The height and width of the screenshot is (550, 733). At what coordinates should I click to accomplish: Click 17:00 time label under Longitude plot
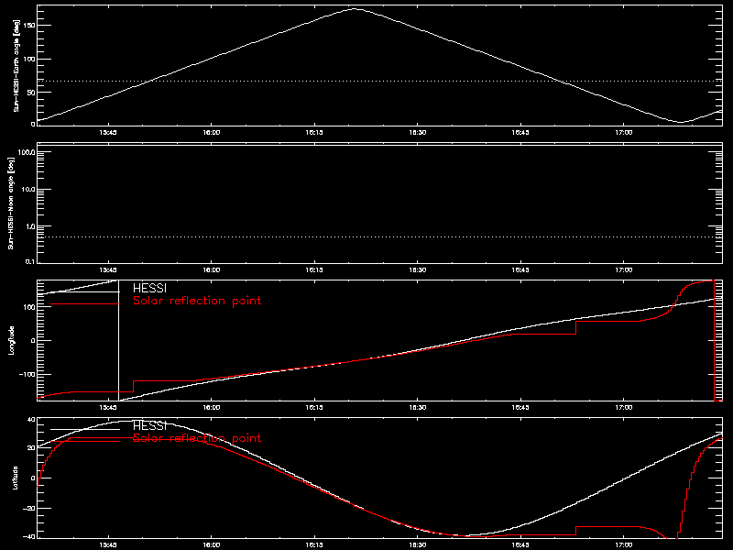tap(624, 408)
